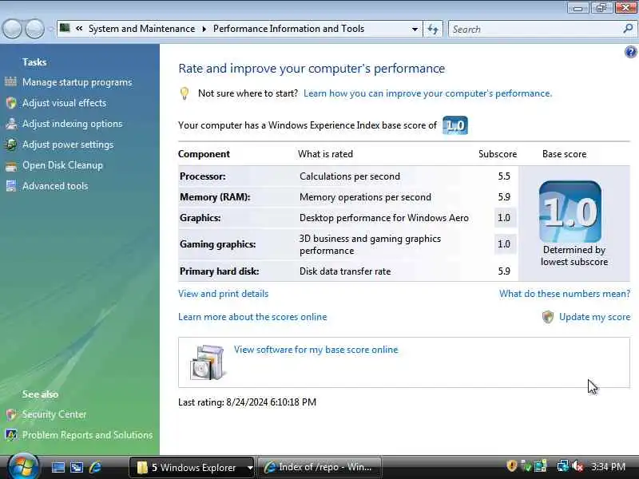This screenshot has height=479, width=639.
Task: Click the security alert shield tray icon
Action: click(512, 466)
